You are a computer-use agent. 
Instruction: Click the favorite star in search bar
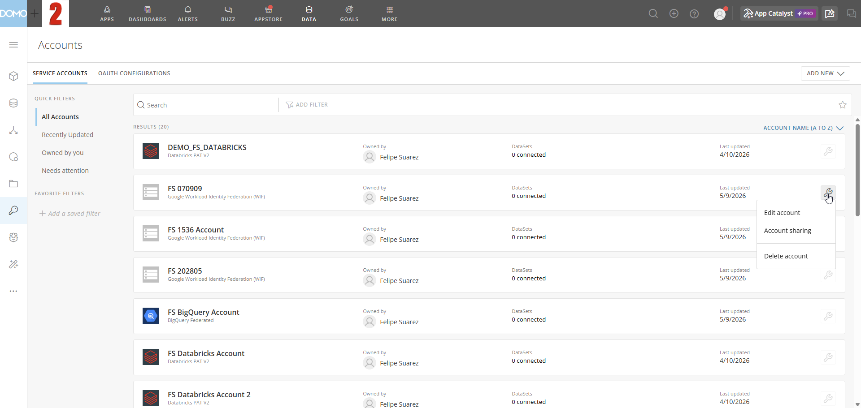pos(843,105)
